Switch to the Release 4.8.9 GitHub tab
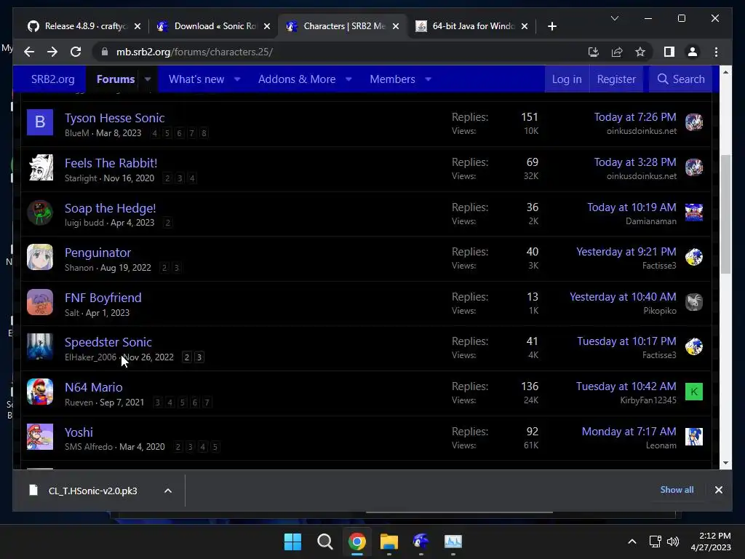The height and width of the screenshot is (559, 745). tap(84, 26)
